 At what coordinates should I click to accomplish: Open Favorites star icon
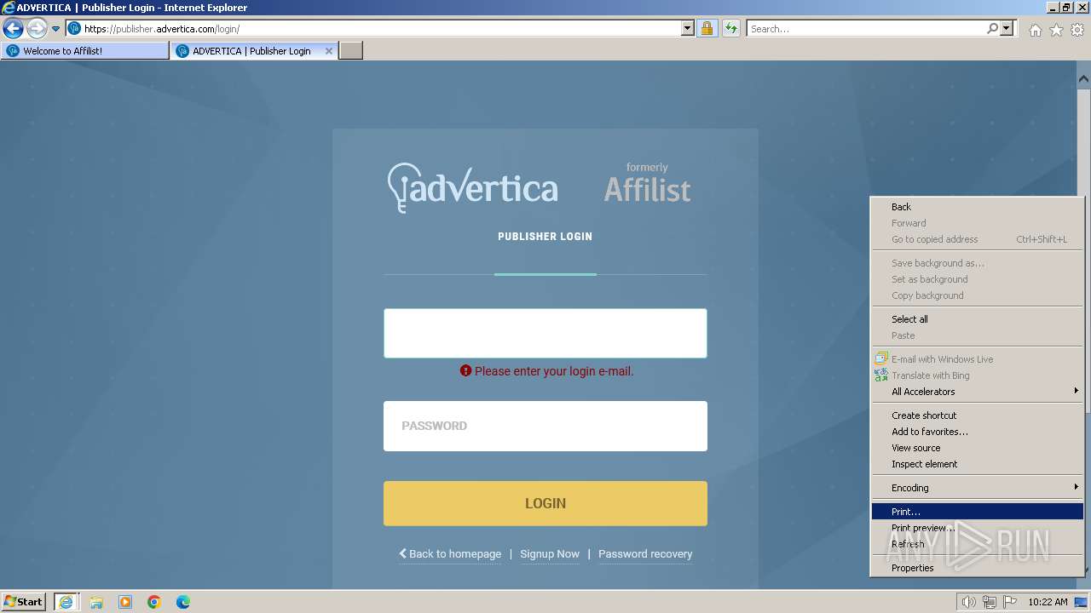click(x=1056, y=30)
